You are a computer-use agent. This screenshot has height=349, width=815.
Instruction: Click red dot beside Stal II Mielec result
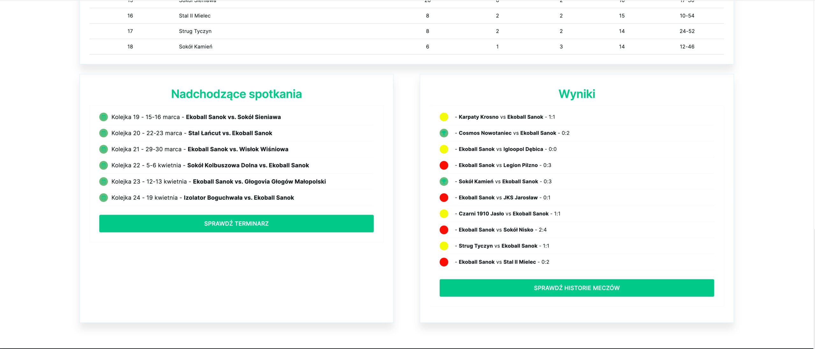444,262
